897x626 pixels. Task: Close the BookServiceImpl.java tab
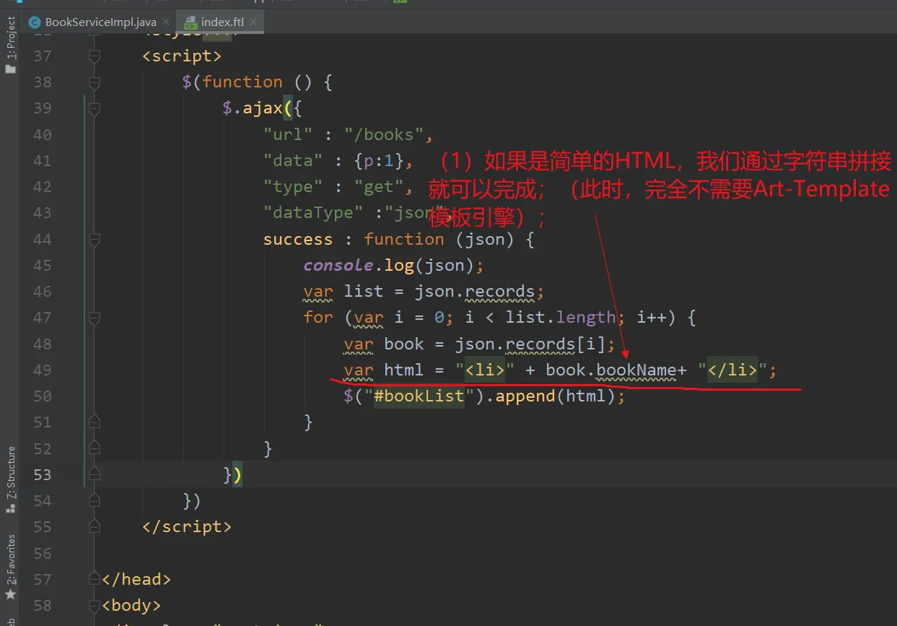click(165, 22)
